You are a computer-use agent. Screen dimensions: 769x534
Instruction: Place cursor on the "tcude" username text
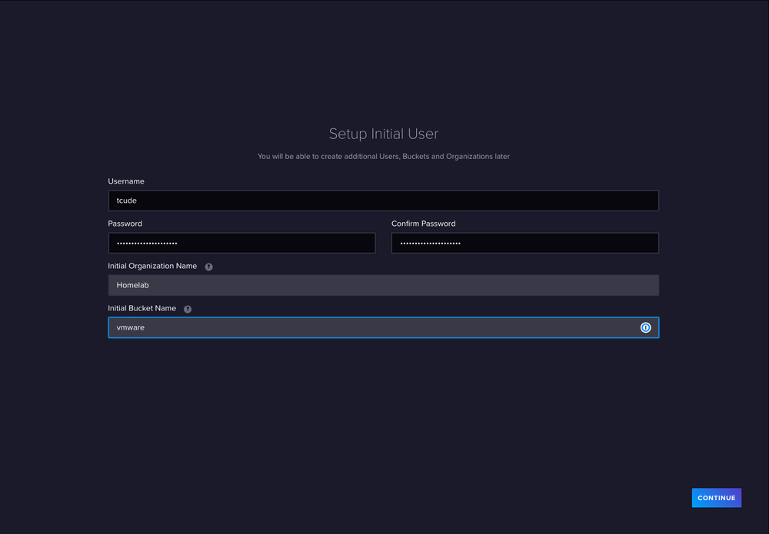[x=127, y=201]
